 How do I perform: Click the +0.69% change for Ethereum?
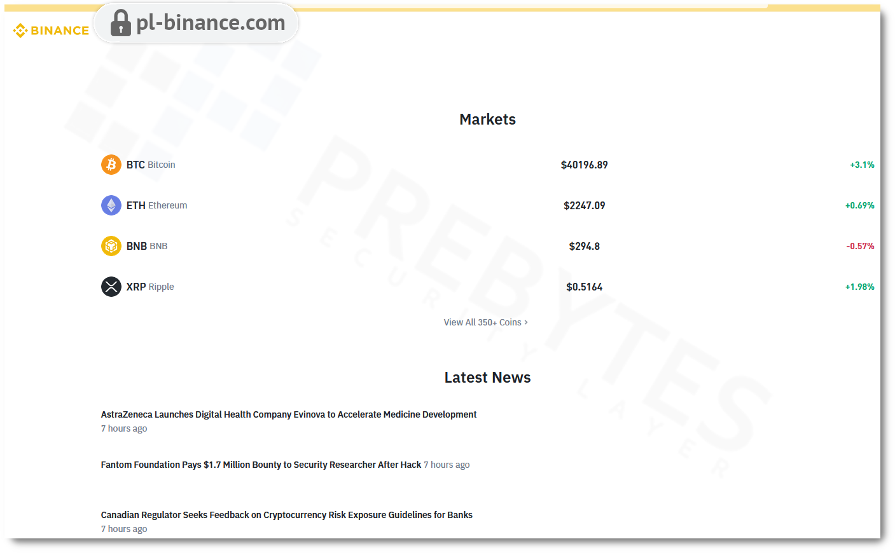pyautogui.click(x=859, y=205)
